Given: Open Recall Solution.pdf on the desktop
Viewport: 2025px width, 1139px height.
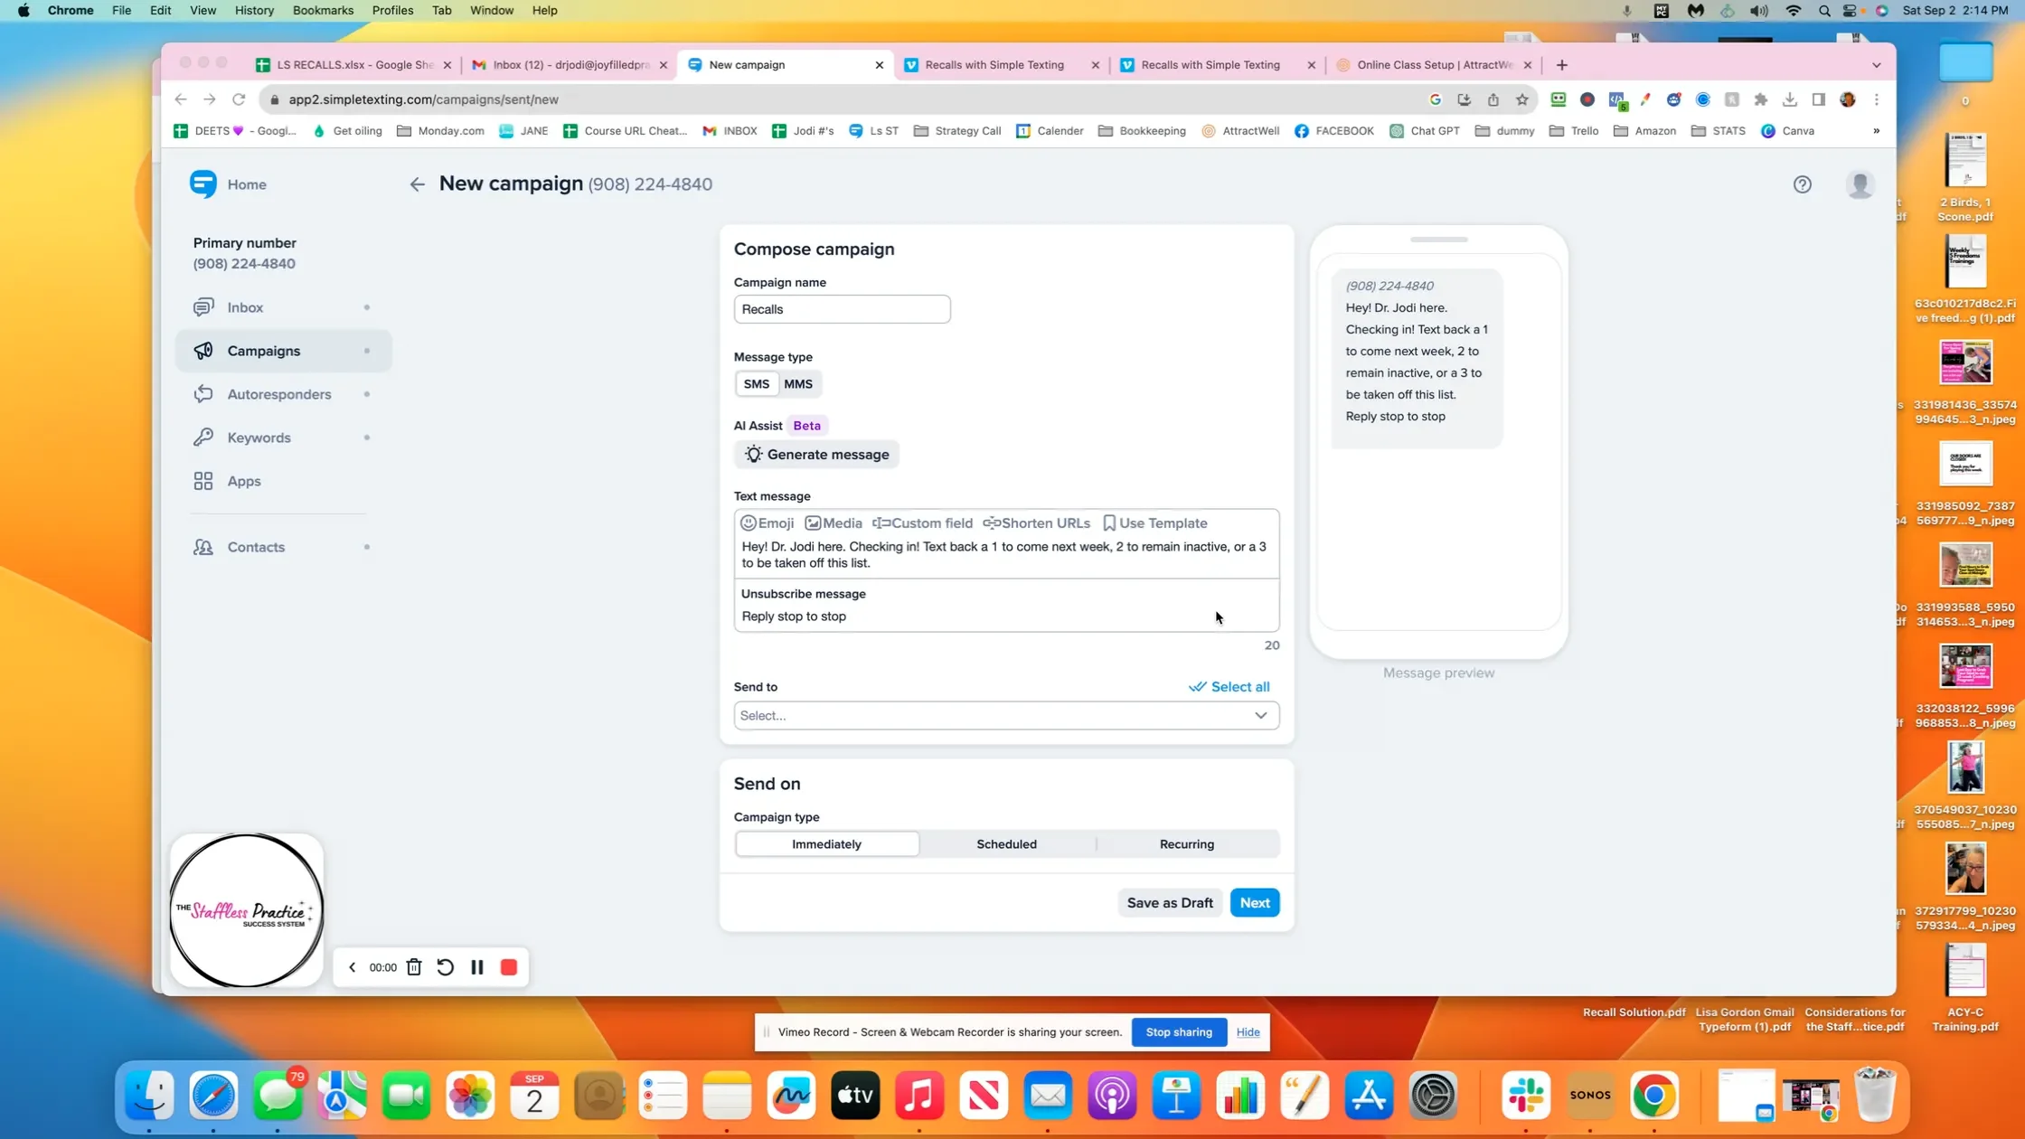Looking at the screenshot, I should [1634, 1012].
